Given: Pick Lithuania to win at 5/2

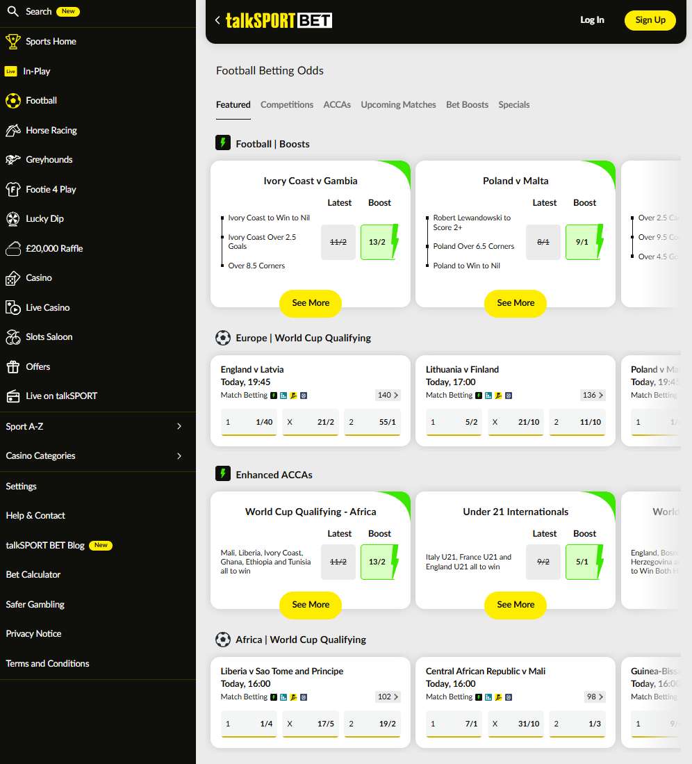Looking at the screenshot, I should 454,422.
